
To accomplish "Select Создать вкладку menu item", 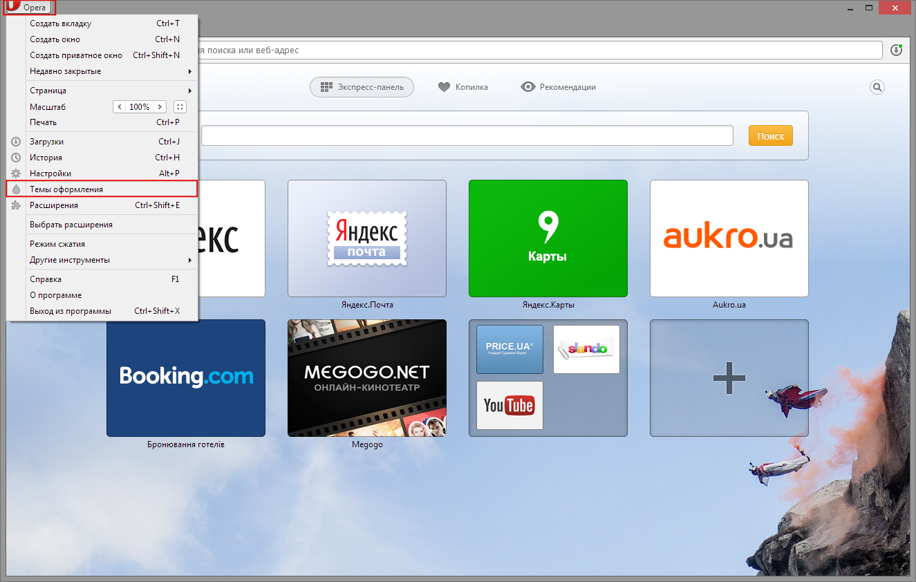I will [102, 24].
